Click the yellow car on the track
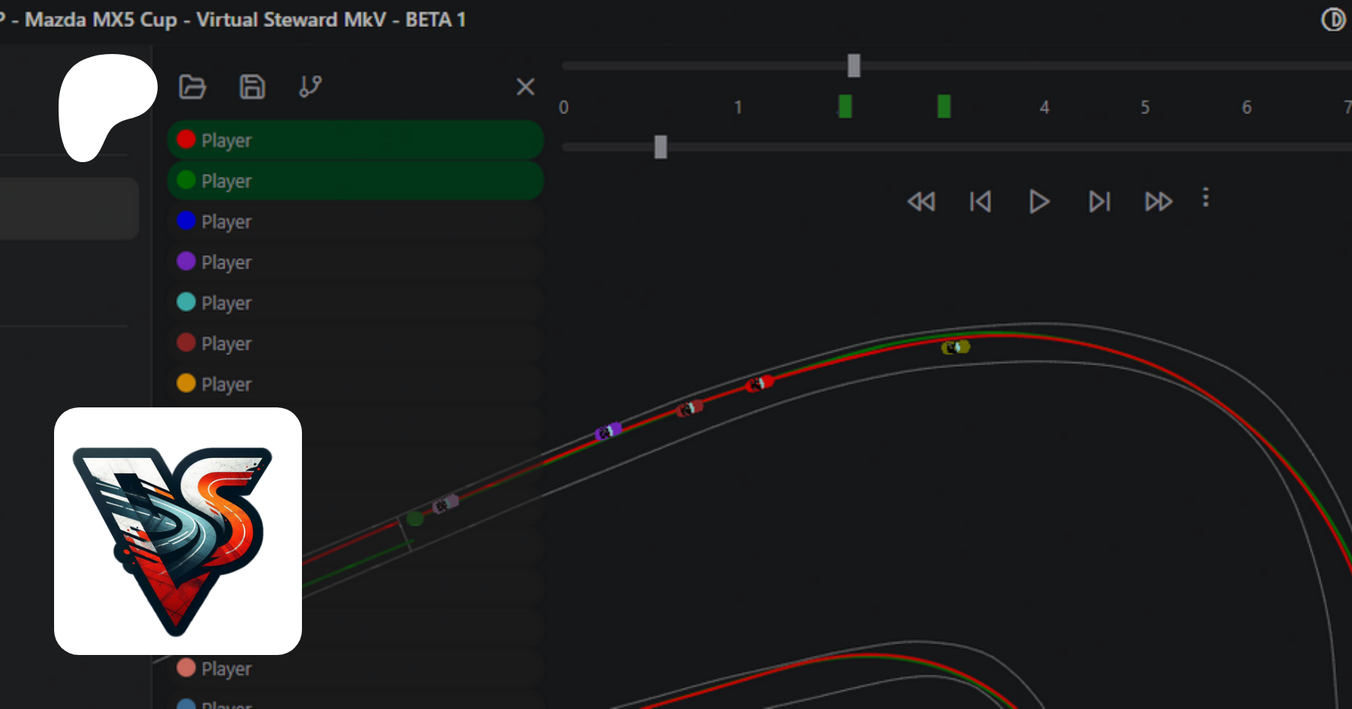This screenshot has height=709, width=1352. pos(955,347)
